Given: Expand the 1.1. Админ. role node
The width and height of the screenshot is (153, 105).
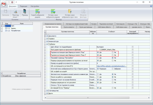Looking at the screenshot, I should (6, 28).
